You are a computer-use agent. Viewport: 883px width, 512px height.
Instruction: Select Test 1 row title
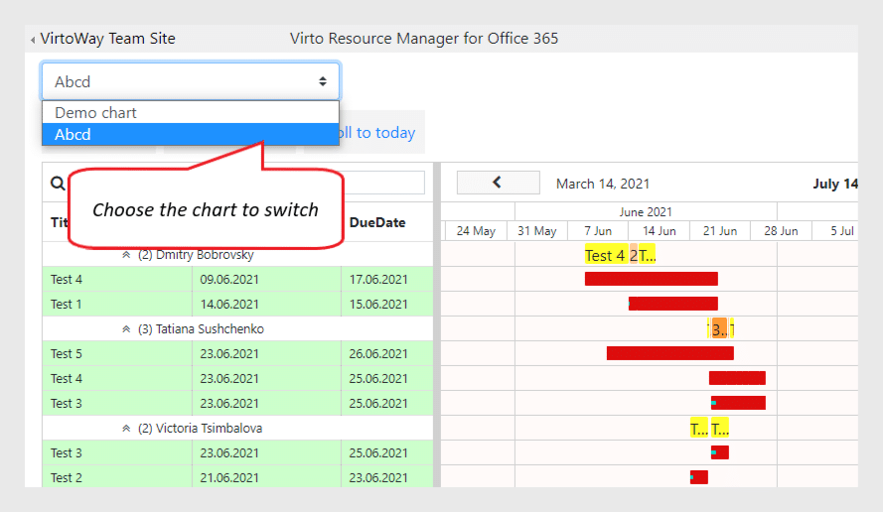66,305
